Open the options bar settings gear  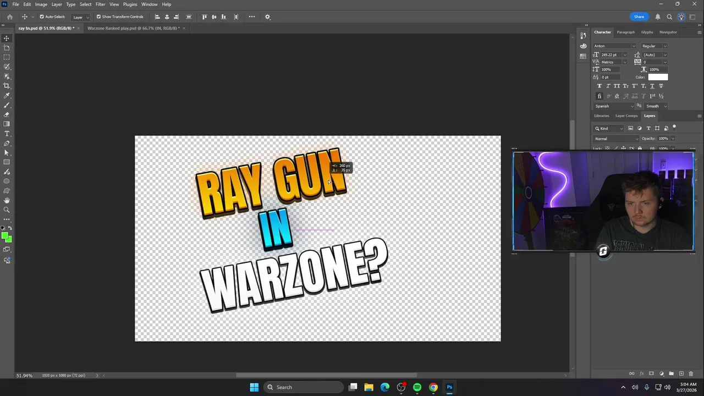click(268, 16)
